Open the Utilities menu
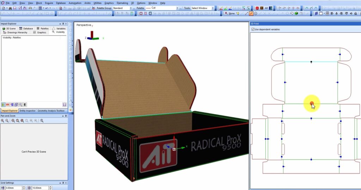This screenshot has height=190, width=361. click(x=97, y=3)
